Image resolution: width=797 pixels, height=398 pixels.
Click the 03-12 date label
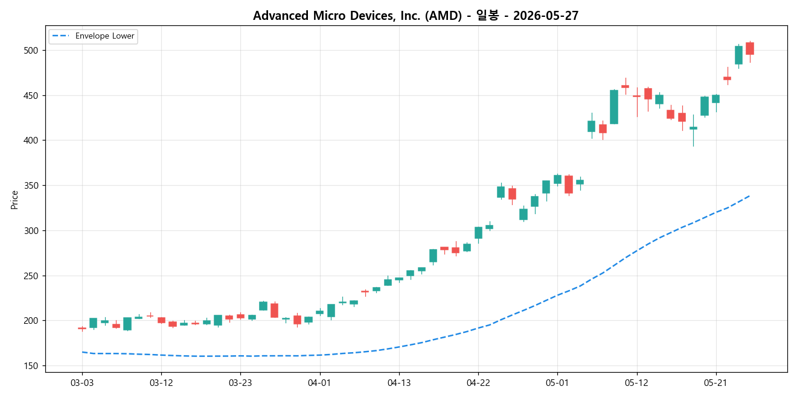161,382
